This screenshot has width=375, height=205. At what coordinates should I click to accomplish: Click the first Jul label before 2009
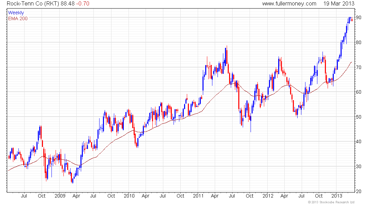tap(24, 196)
